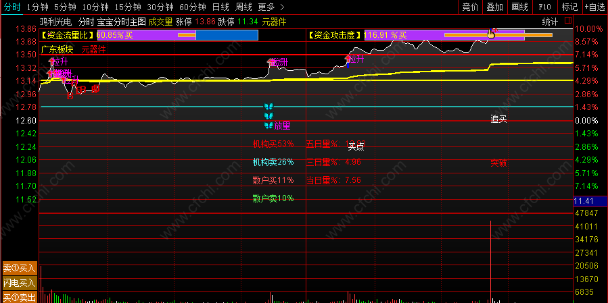
Task: Click the 机构买53% label
Action: 273,144
